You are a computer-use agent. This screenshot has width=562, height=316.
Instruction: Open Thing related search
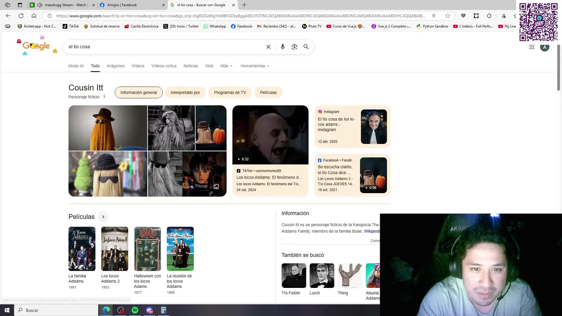[350, 280]
